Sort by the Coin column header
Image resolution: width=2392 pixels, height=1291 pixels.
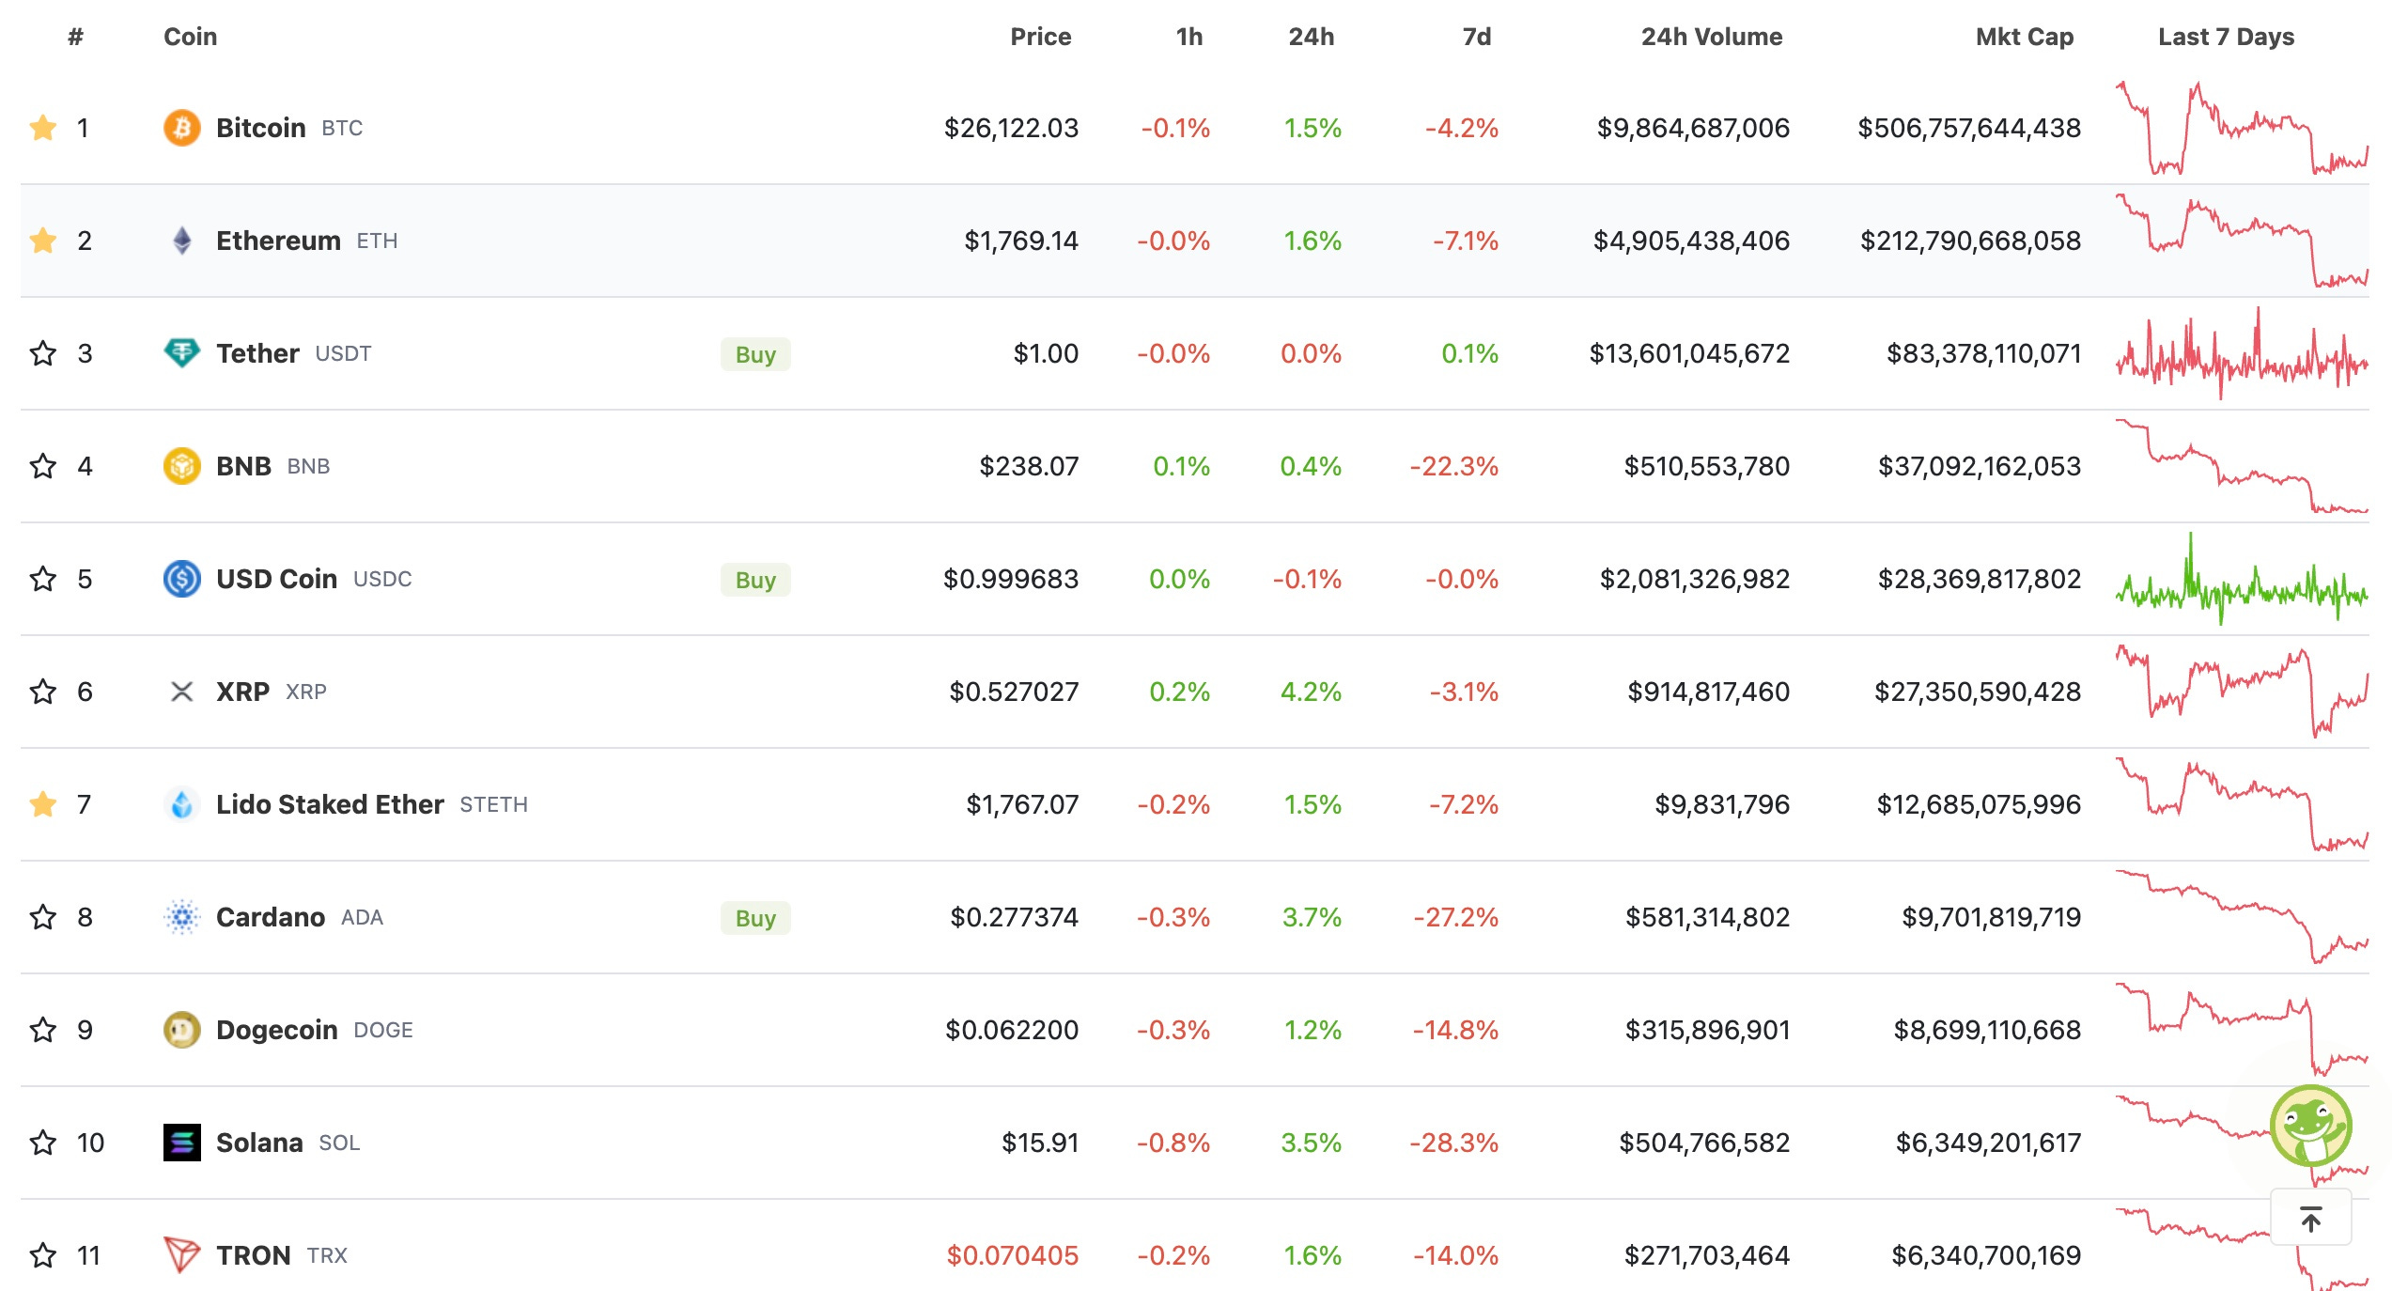point(191,37)
